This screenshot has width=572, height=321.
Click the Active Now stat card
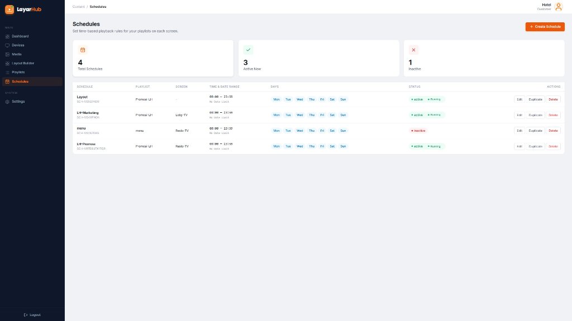tap(319, 59)
